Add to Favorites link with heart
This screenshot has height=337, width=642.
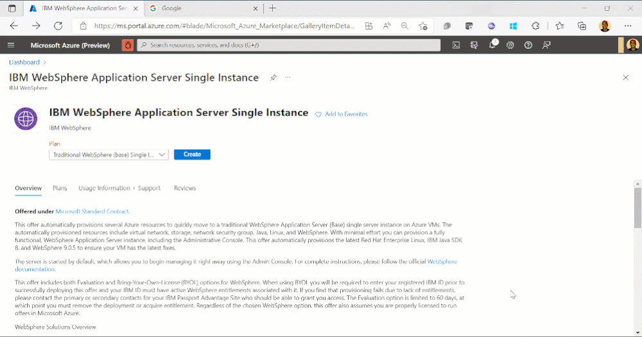coord(341,114)
